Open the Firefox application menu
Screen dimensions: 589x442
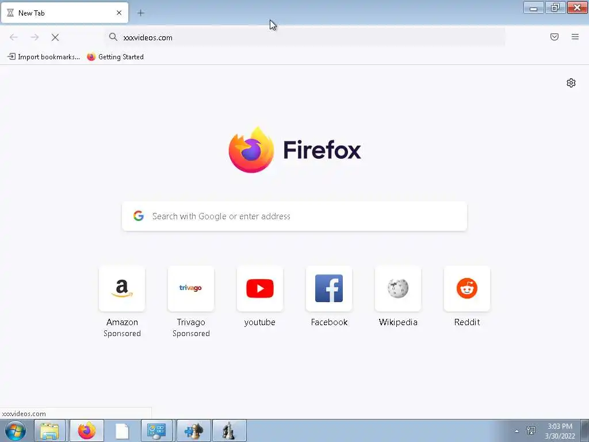[x=575, y=37]
